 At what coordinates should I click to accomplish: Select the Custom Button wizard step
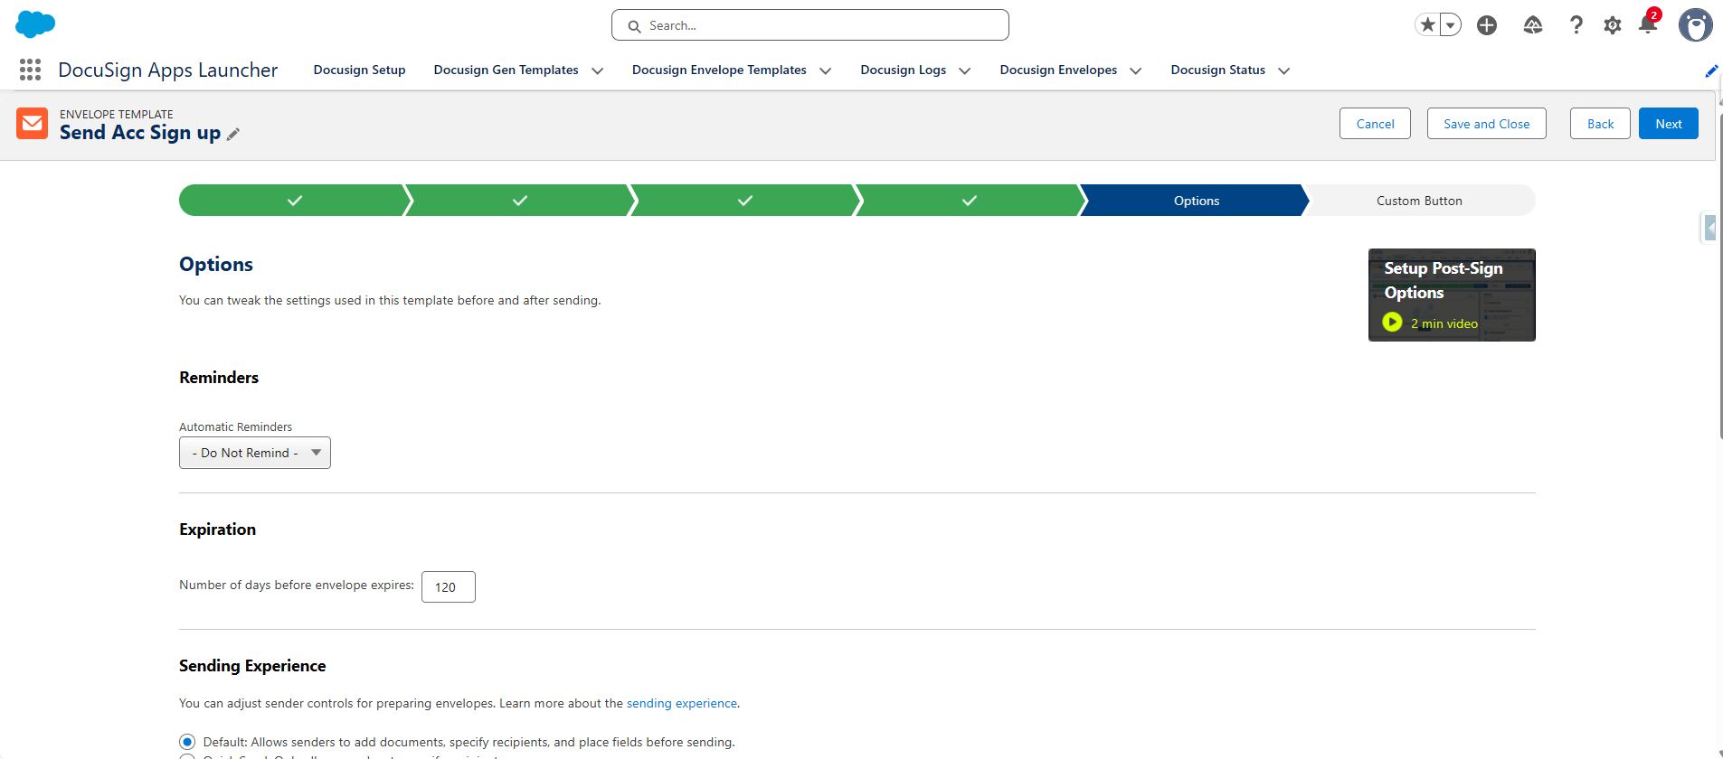[x=1419, y=201]
